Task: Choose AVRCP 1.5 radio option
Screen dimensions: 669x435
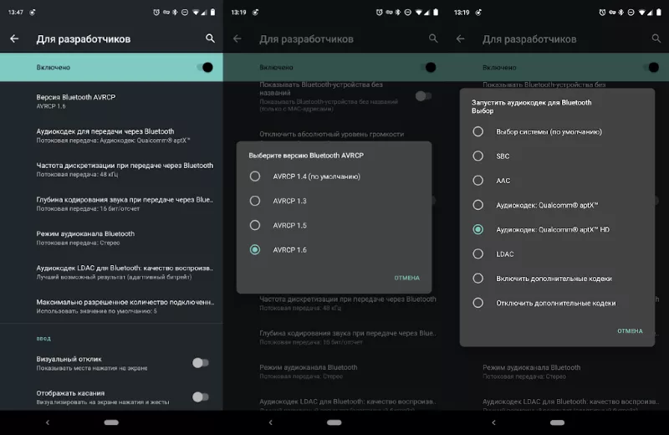Action: click(255, 225)
